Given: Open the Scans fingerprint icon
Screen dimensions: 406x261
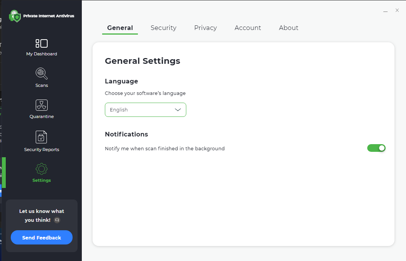Looking at the screenshot, I should pyautogui.click(x=41, y=73).
